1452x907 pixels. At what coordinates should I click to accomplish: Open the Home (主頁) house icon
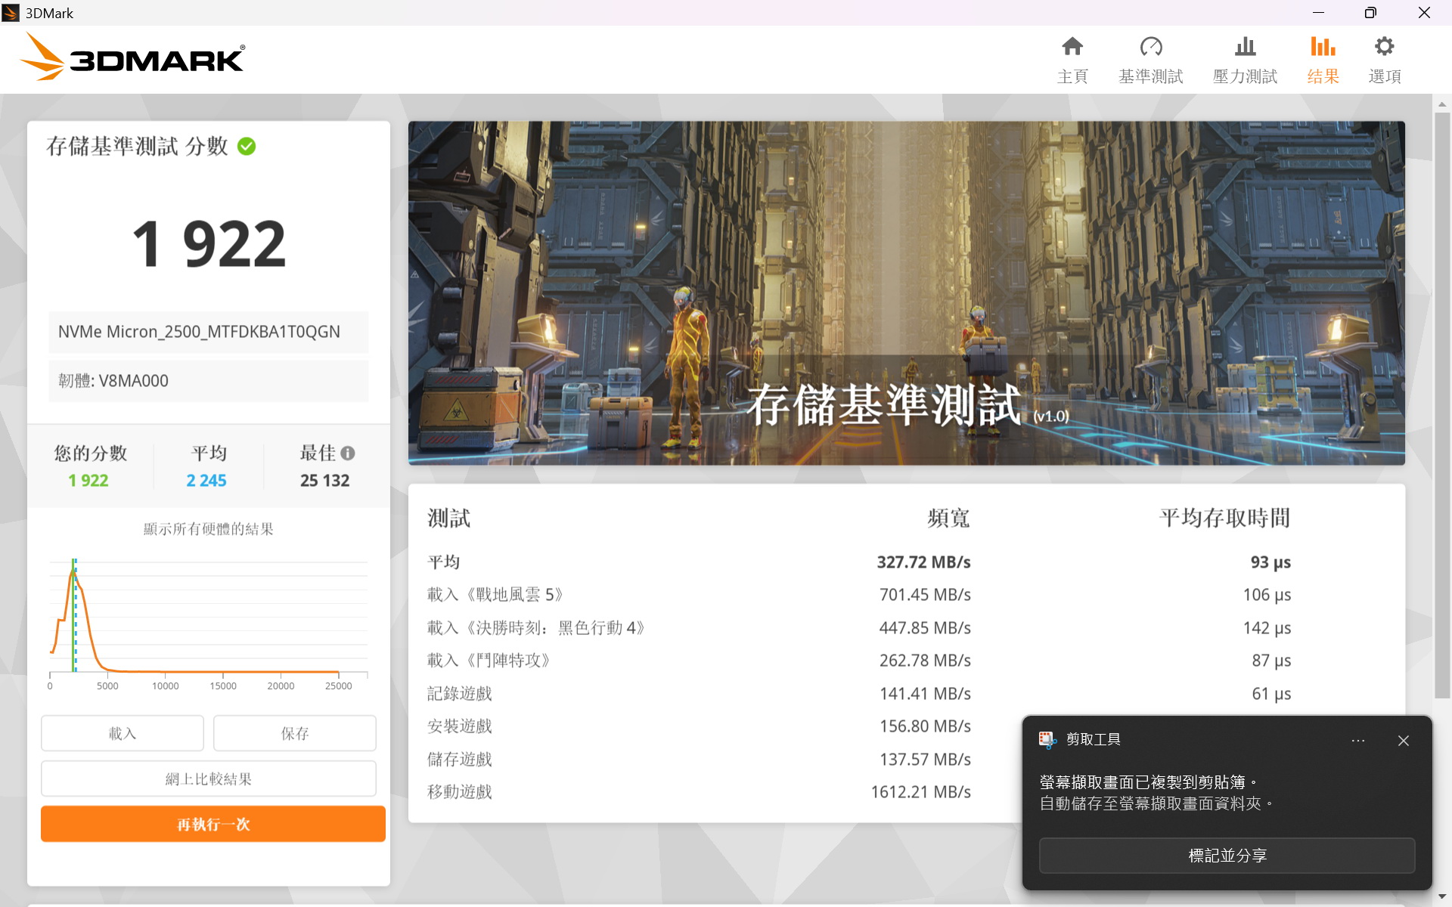[x=1072, y=47]
